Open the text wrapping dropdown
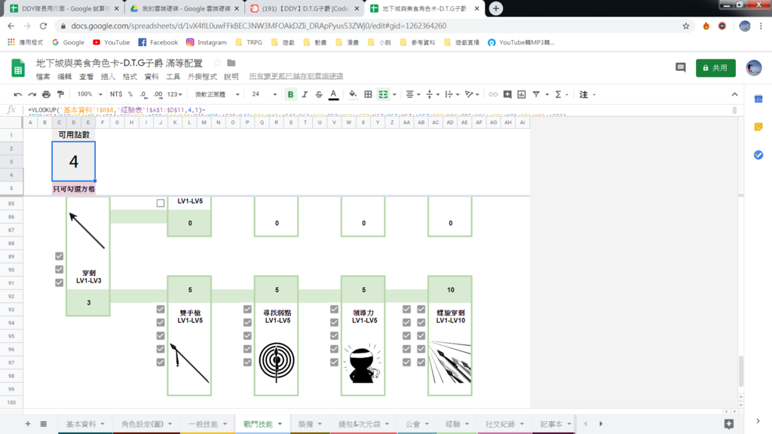This screenshot has height=434, width=772. [452, 94]
